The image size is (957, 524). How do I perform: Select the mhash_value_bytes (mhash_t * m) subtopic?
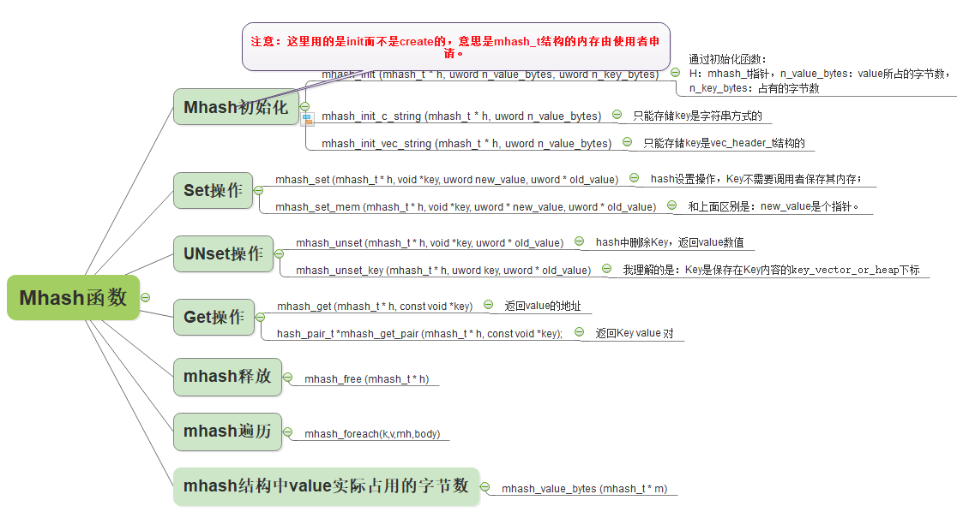tap(585, 488)
